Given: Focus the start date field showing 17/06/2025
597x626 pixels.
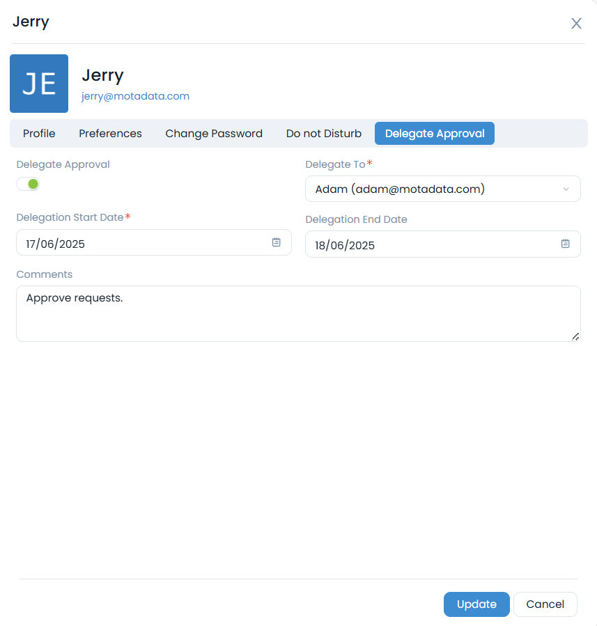Looking at the screenshot, I should (x=139, y=243).
